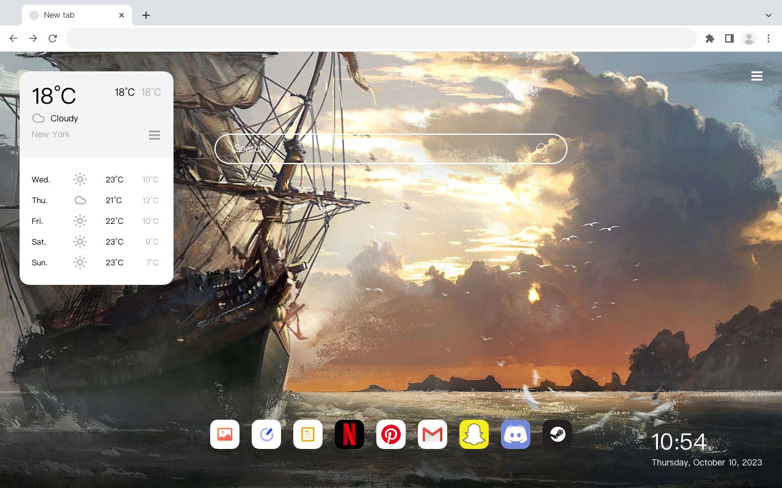
Task: Open the Chrome profile avatar
Action: [x=749, y=38]
